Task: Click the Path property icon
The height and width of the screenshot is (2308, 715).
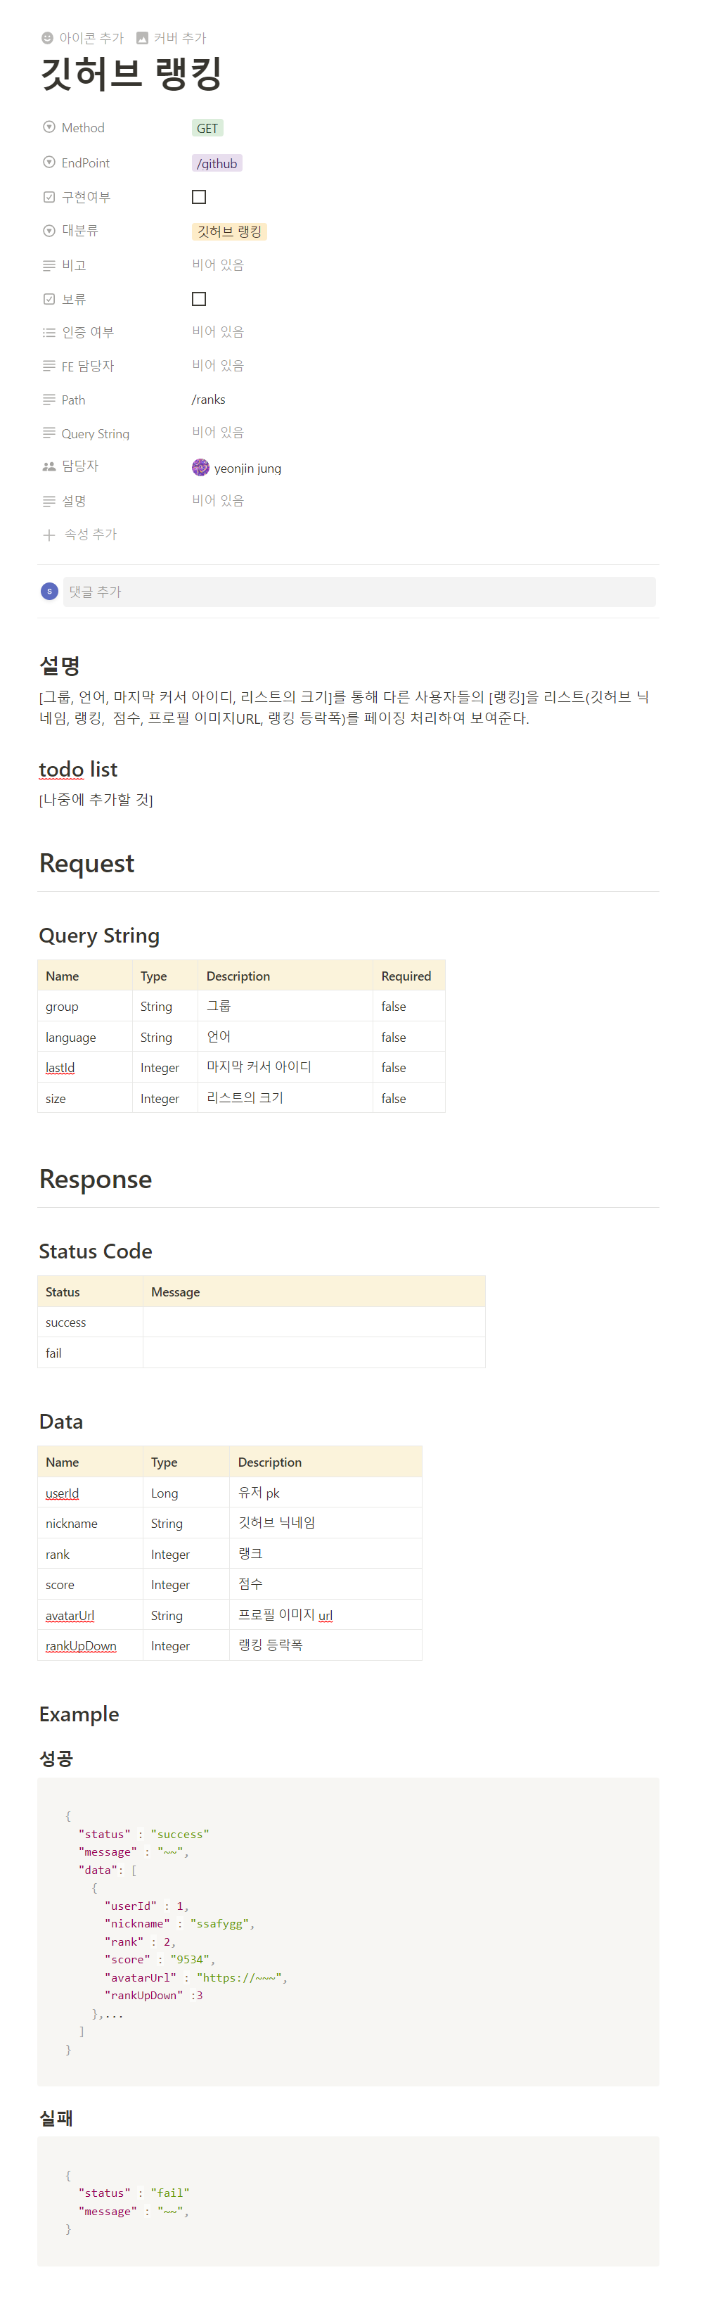Action: [x=49, y=400]
